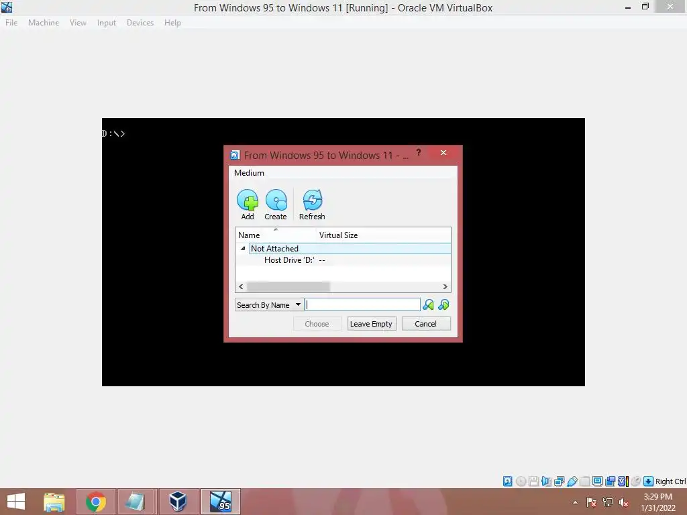Screen dimensions: 687x515
Task: Click the greyed Choose button
Action: (x=317, y=324)
